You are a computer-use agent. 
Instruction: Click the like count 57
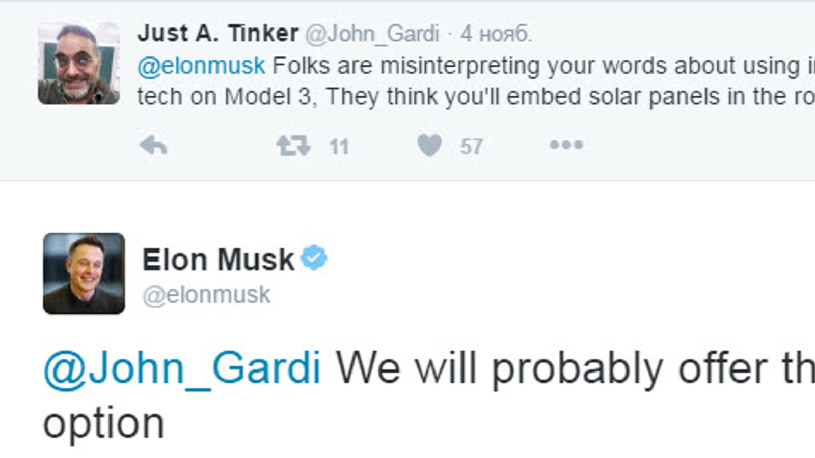coord(471,147)
